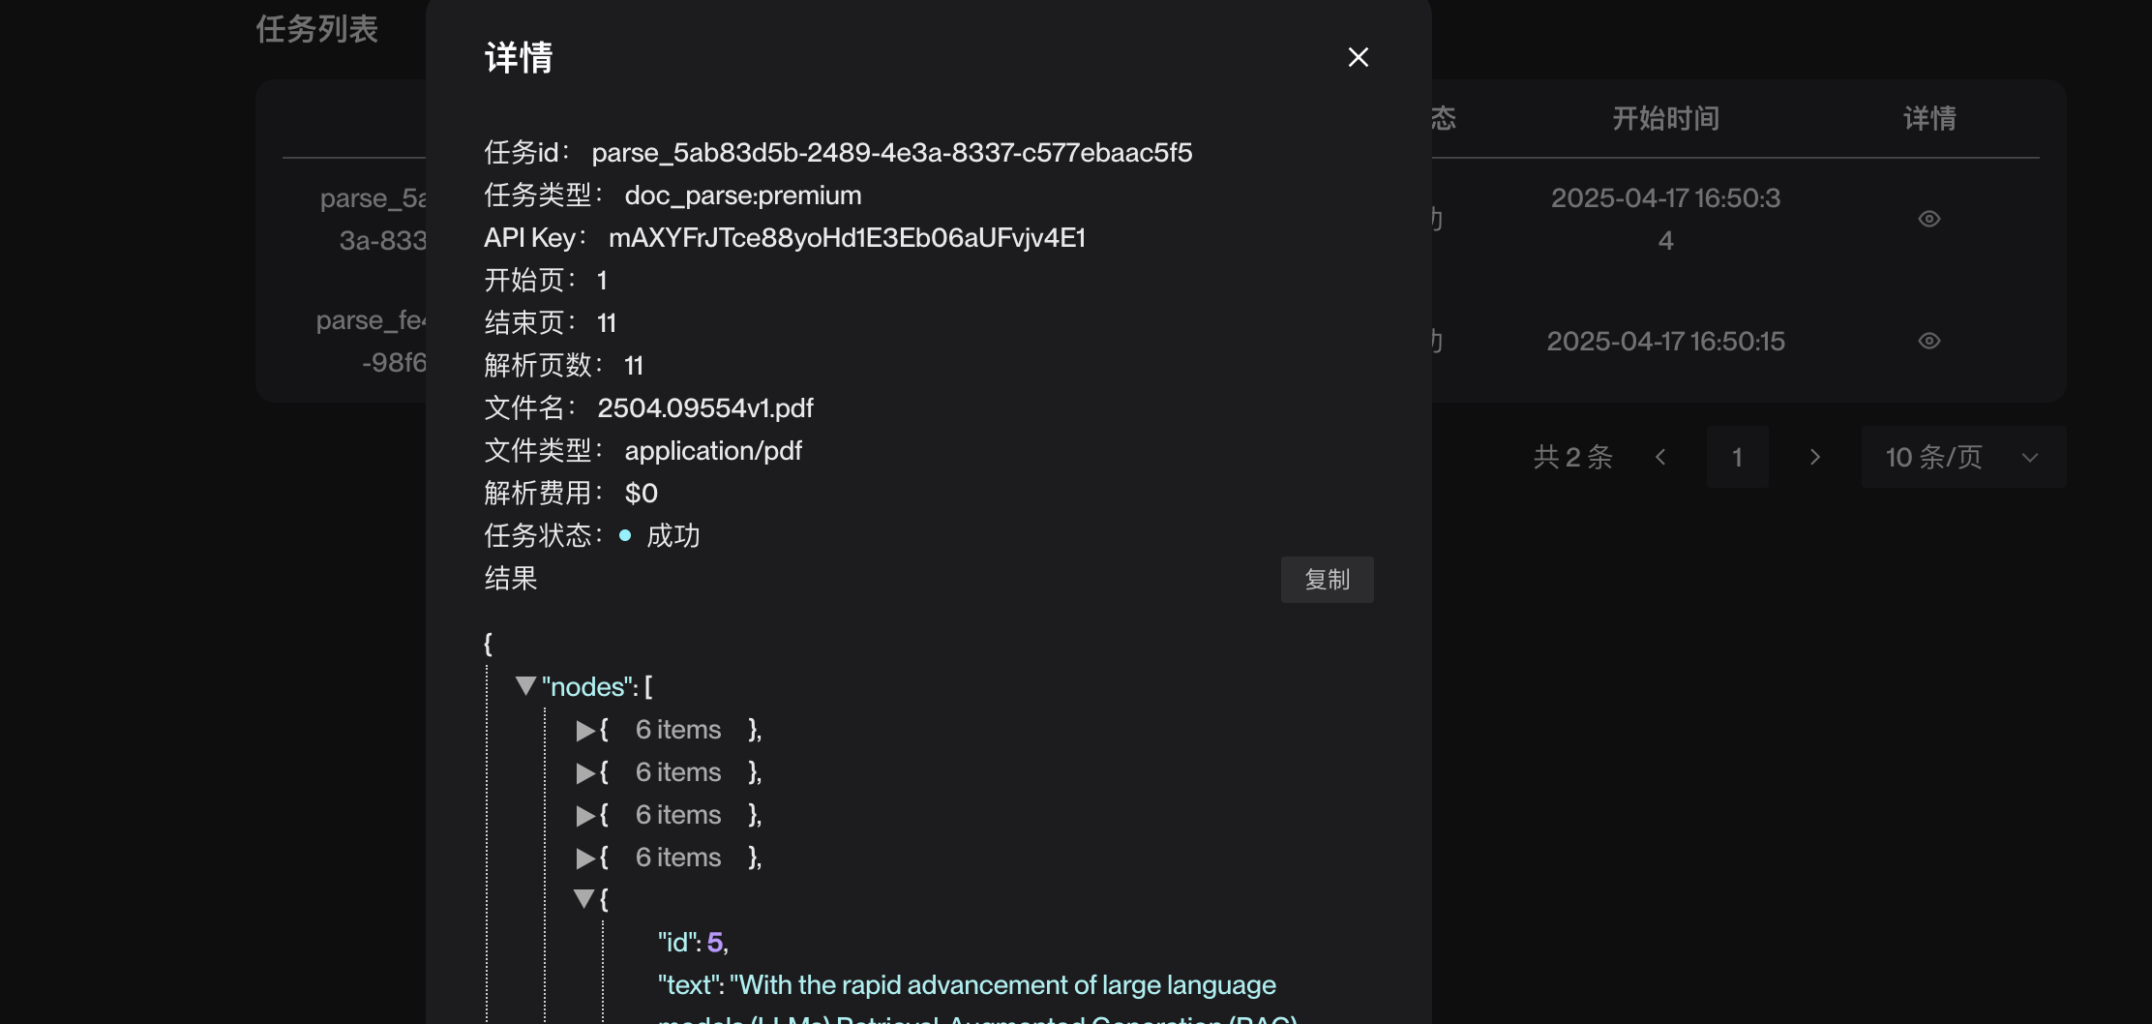View details of the parse_5a task row
The width and height of the screenshot is (2152, 1024).
point(1928,219)
